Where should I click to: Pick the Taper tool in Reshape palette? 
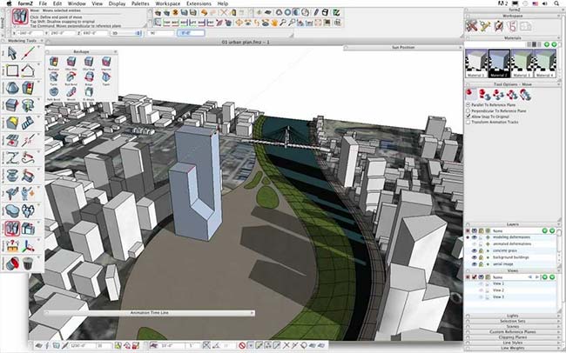point(106,77)
